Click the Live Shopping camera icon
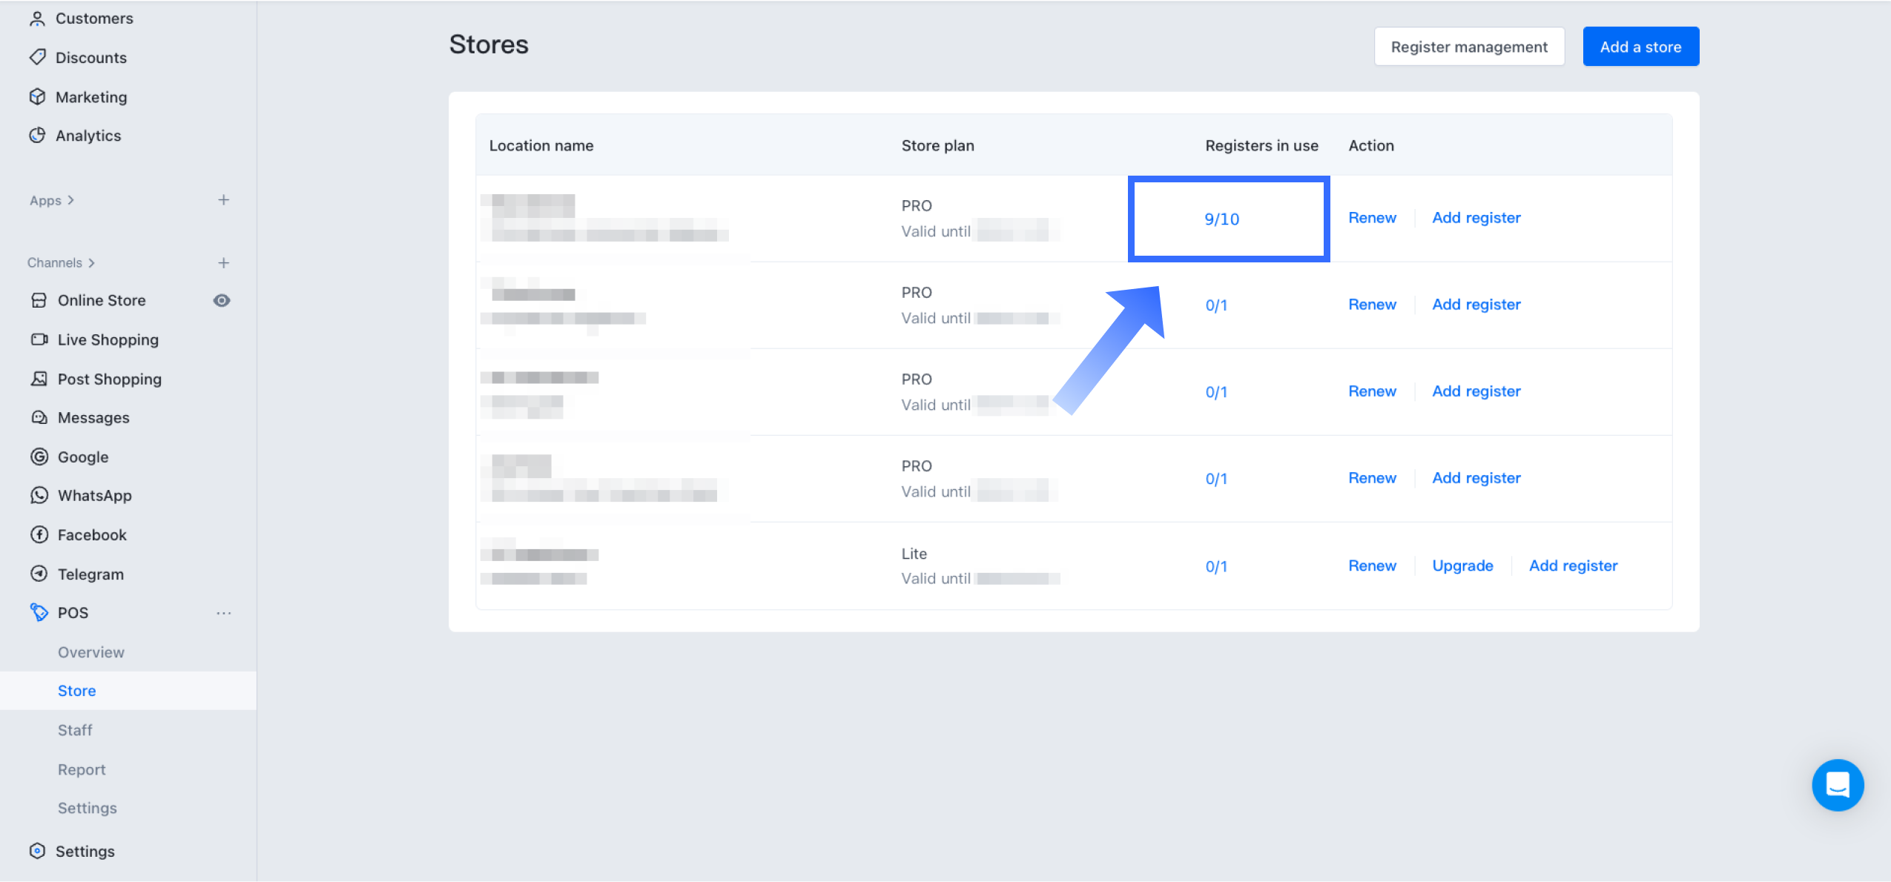1891x882 pixels. pyautogui.click(x=39, y=339)
